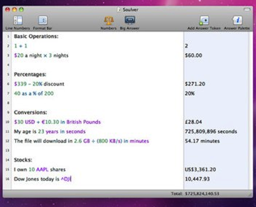Select the 'US$3,361.20' answer
256x207 pixels.
pyautogui.click(x=201, y=170)
